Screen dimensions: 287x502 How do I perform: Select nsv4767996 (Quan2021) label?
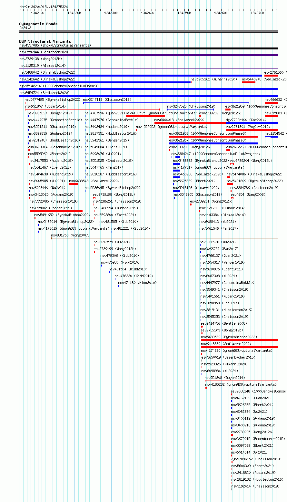[x=105, y=113]
